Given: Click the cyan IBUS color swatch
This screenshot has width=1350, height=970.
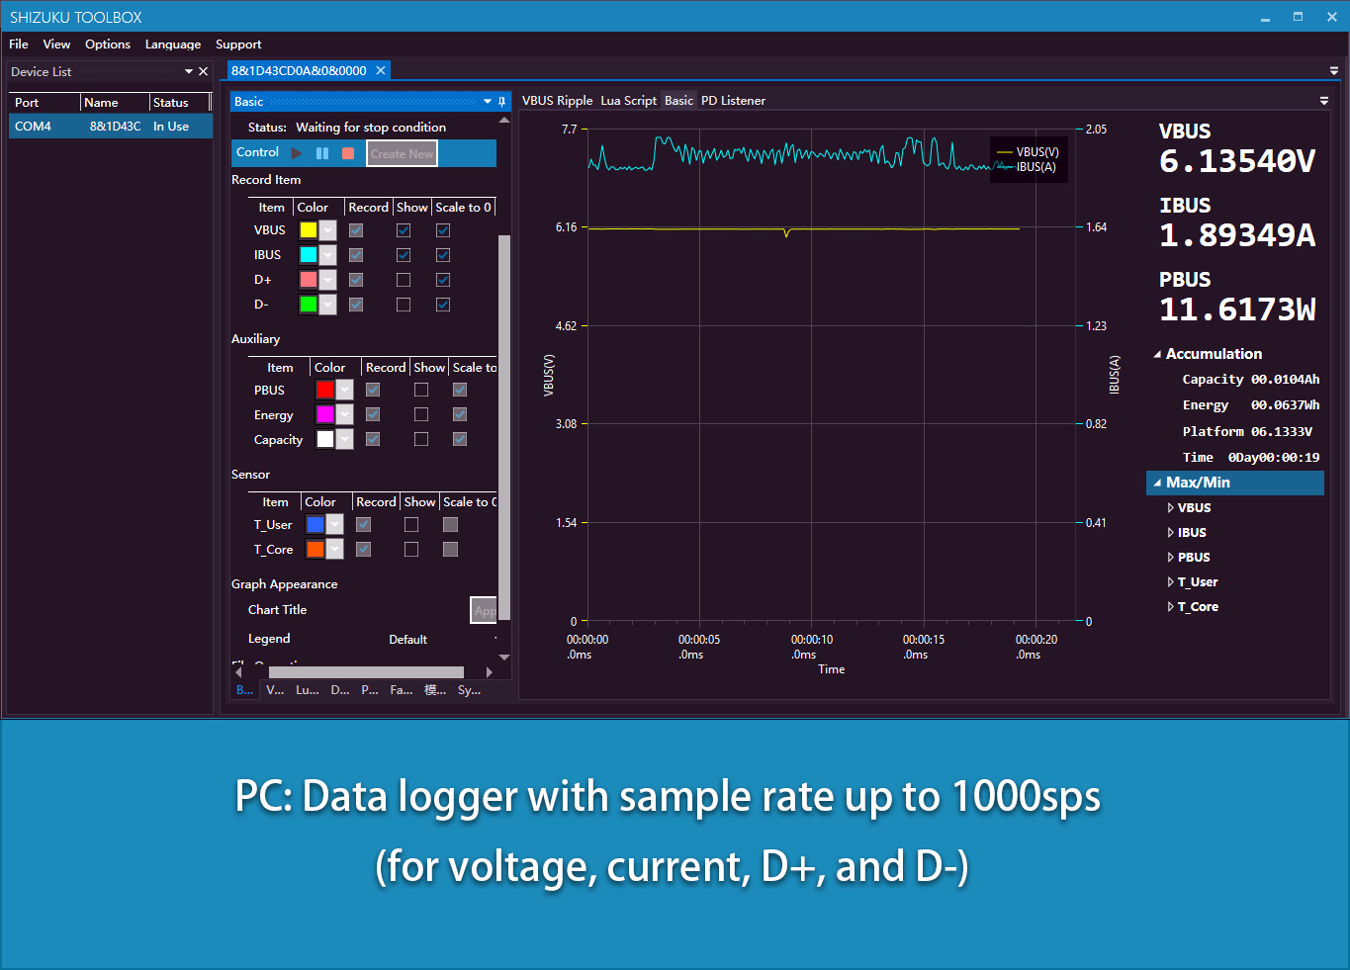Looking at the screenshot, I should tap(309, 255).
